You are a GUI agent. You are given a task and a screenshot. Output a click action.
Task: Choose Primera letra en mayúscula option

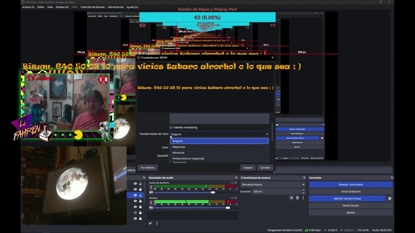(x=219, y=159)
